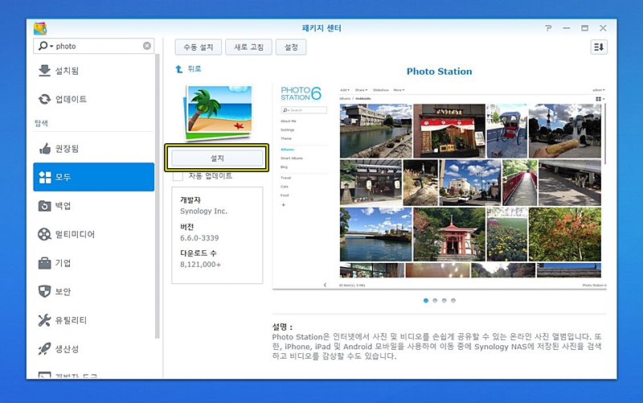Screen dimensions: 643x403
Task: Click the 보안 shield icon
Action: (x=44, y=291)
